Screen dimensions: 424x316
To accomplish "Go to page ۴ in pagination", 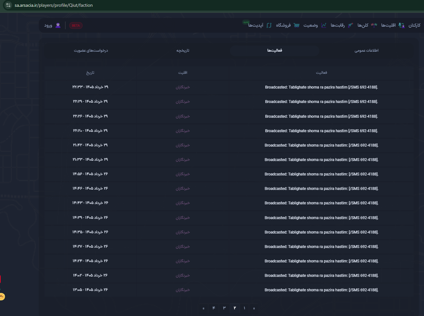I will tap(214, 308).
